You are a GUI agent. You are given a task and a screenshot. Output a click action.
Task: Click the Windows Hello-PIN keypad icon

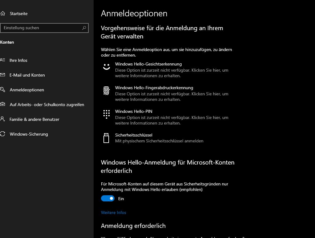[x=107, y=114]
